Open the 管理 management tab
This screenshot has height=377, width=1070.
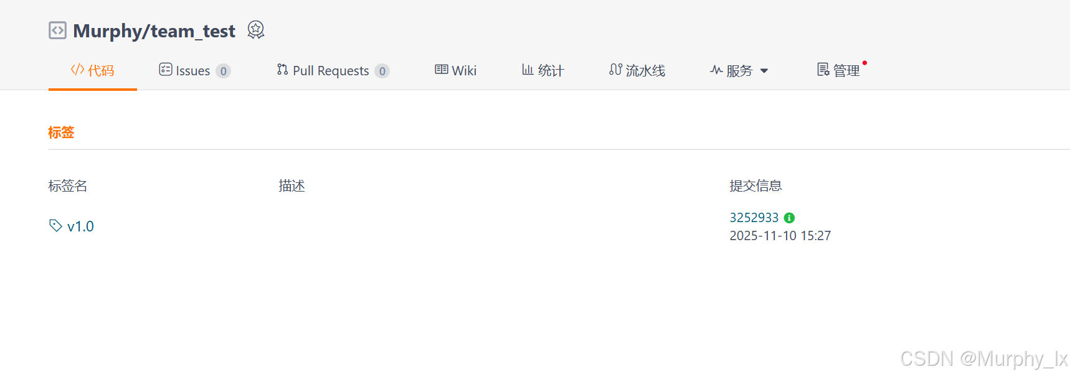(x=838, y=70)
